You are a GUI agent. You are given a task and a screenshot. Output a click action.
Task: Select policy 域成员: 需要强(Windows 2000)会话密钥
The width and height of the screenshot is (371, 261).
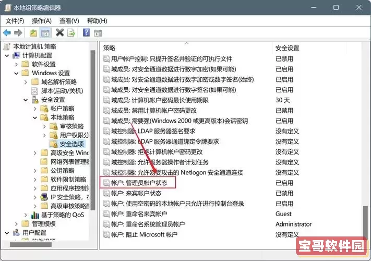(x=179, y=121)
